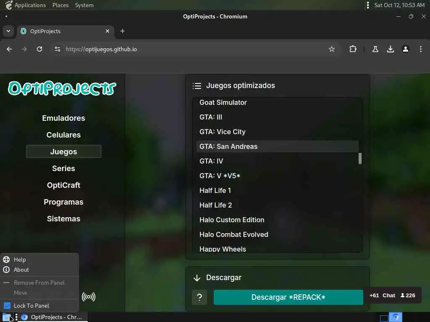This screenshot has width=430, height=322.
Task: Click the top panel three-dot indicator
Action: coord(368,5)
